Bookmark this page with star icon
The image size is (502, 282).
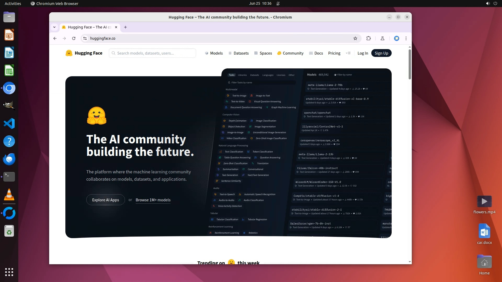point(355,38)
